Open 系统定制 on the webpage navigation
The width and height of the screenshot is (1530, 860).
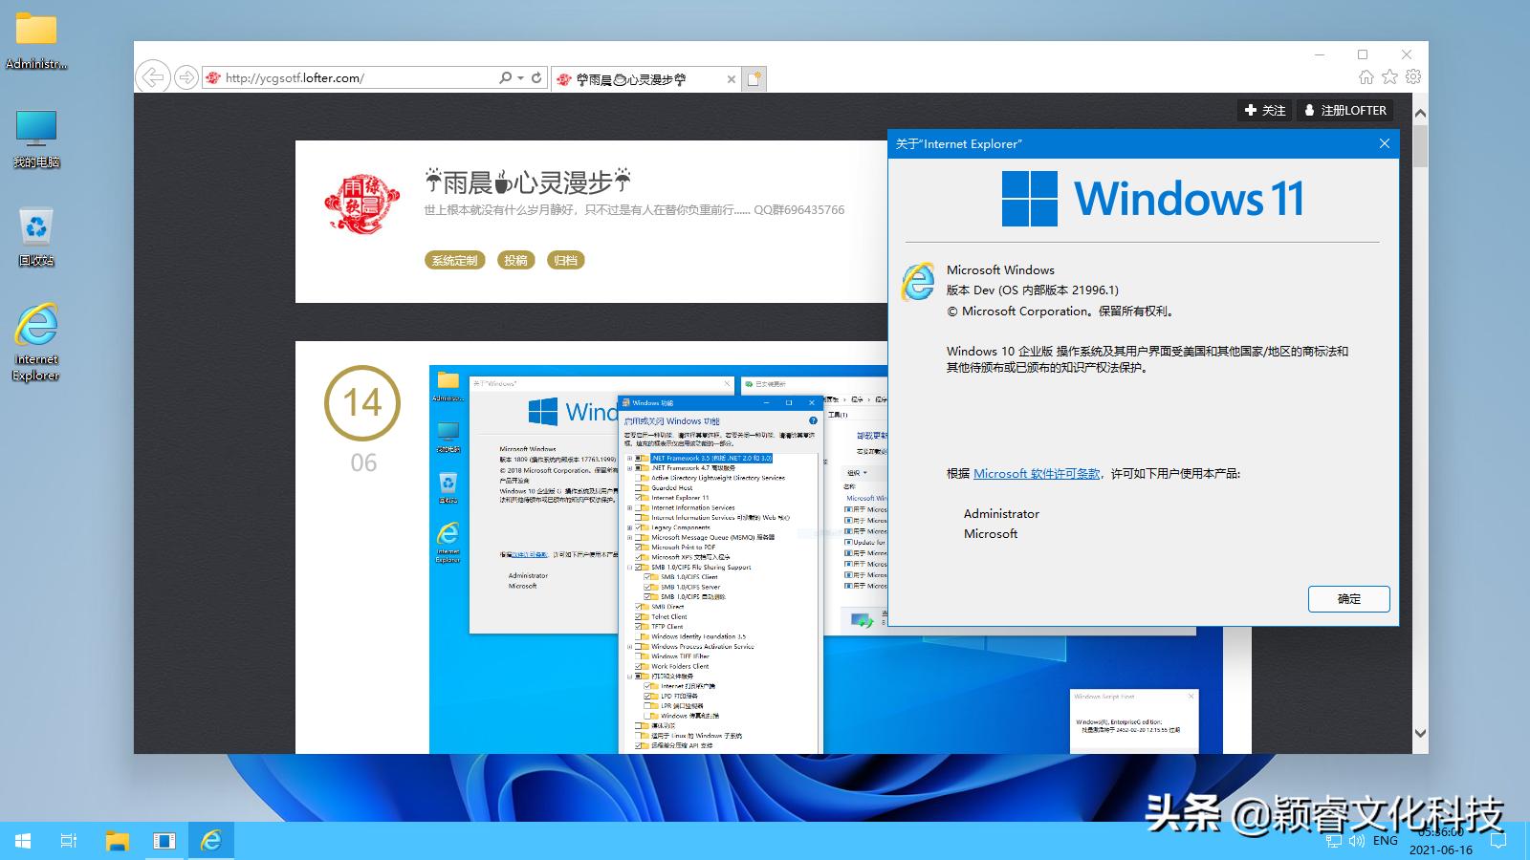[454, 260]
